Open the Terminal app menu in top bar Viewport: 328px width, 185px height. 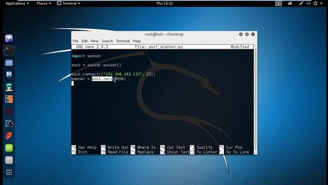pyautogui.click(x=69, y=4)
